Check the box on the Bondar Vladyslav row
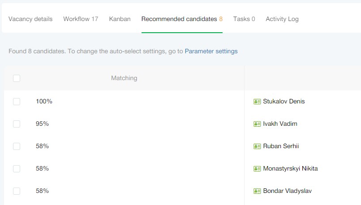 pyautogui.click(x=17, y=191)
